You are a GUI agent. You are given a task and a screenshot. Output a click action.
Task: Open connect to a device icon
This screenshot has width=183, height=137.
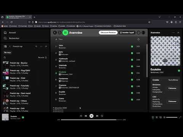pyautogui.click(x=161, y=117)
